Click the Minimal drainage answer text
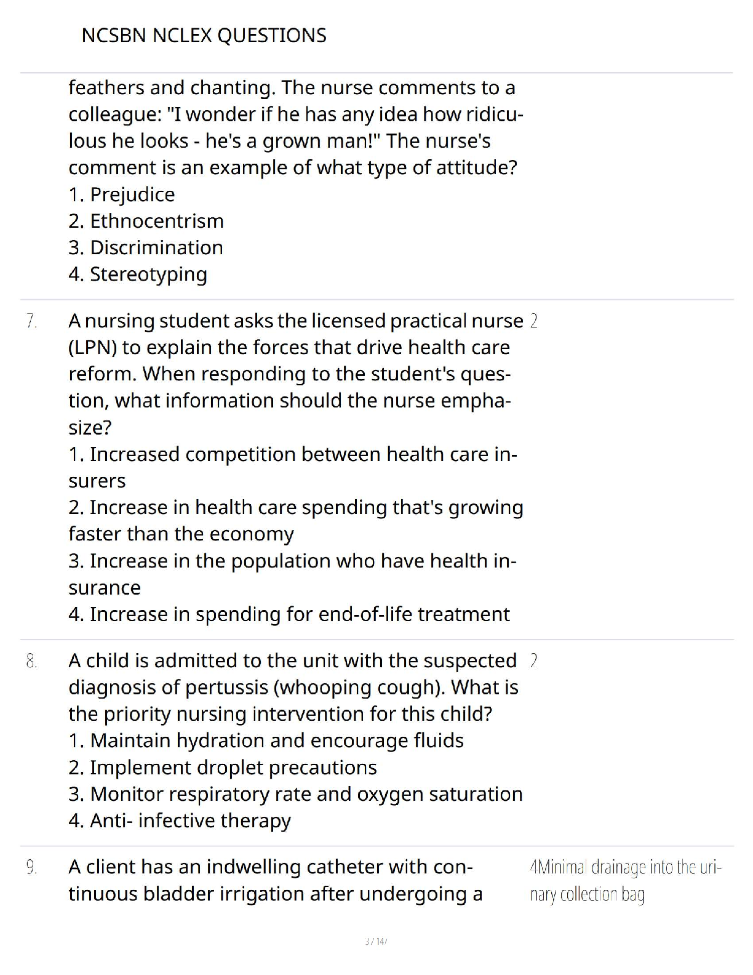 (624, 880)
